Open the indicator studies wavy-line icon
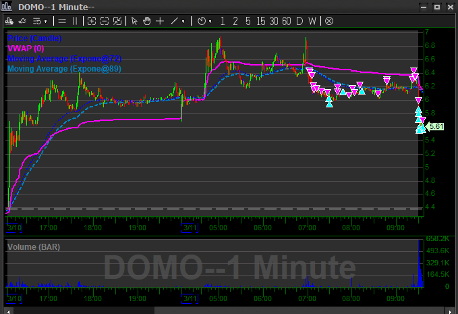Screen dimensions: 458x314 pos(22,21)
